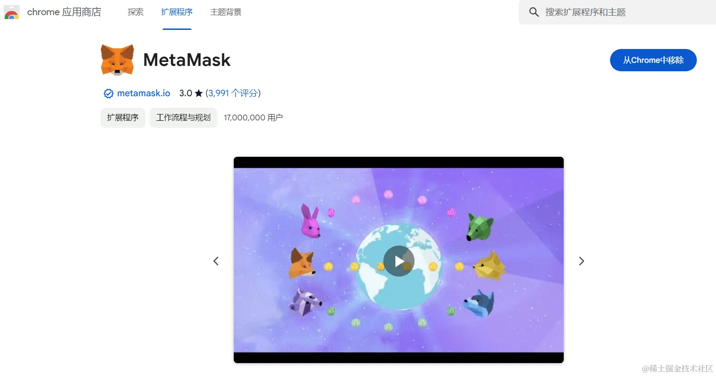Advance carousel with right arrow
This screenshot has width=716, height=376.
(581, 261)
